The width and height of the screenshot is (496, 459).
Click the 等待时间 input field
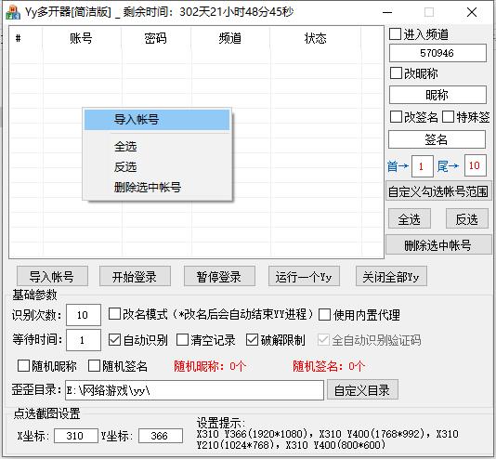click(x=84, y=340)
